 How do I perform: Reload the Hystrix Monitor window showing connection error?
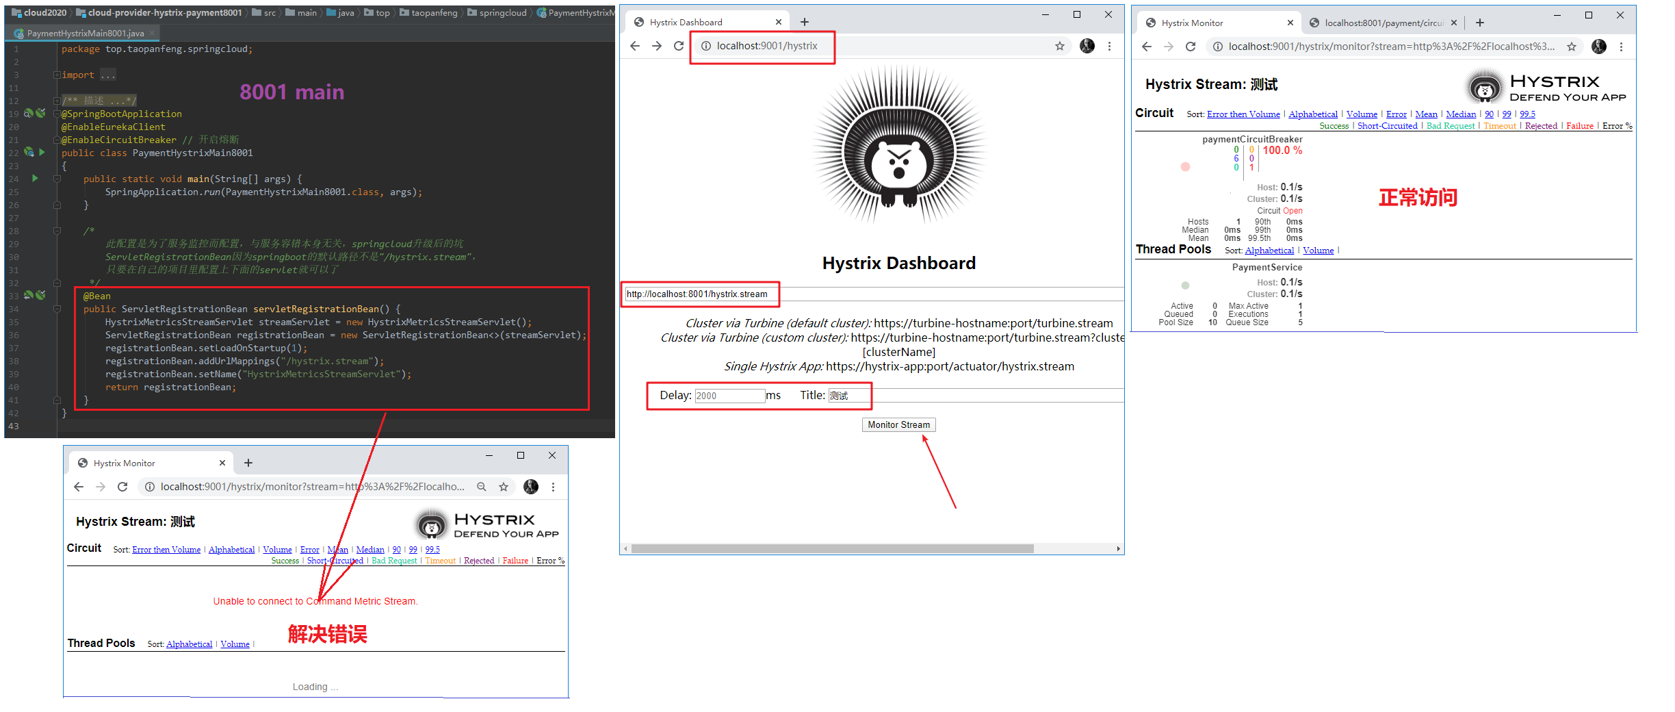coord(122,487)
